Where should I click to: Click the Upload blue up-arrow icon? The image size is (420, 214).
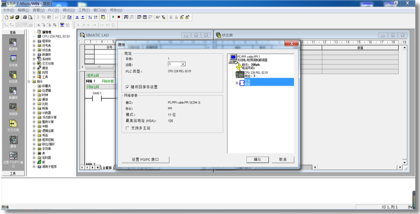[77, 17]
